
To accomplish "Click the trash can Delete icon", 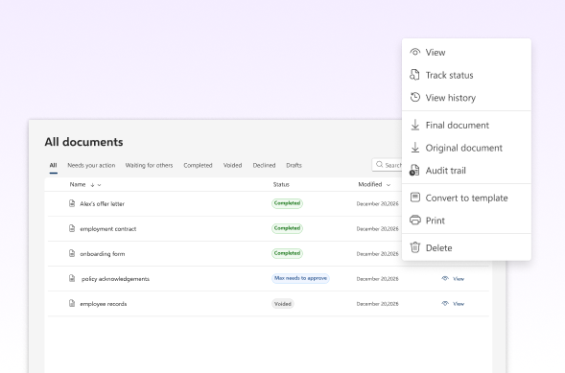I will pos(415,247).
